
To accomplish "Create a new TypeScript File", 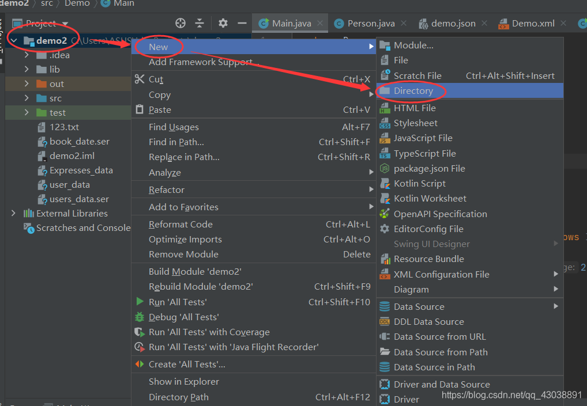I will pos(470,153).
